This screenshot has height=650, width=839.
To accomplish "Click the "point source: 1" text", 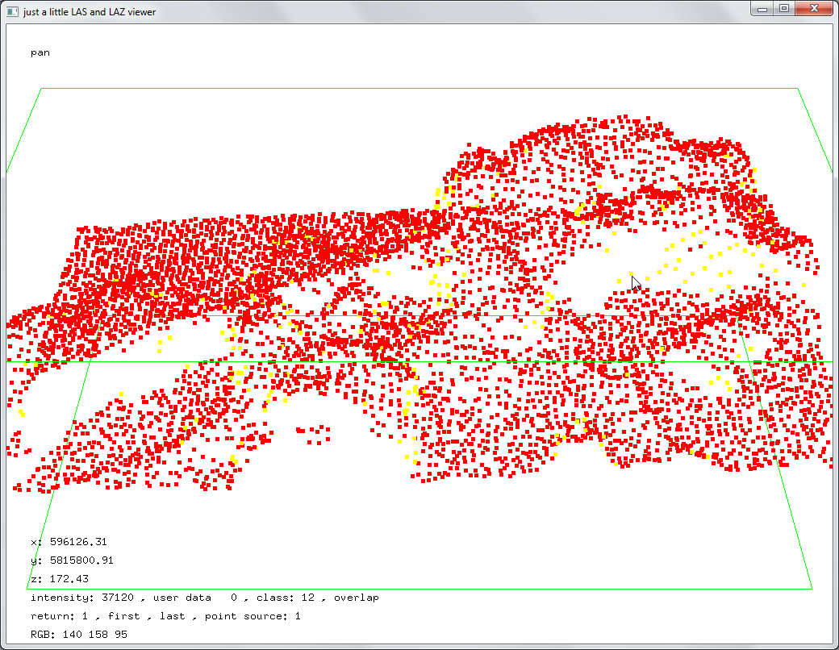I will [253, 616].
